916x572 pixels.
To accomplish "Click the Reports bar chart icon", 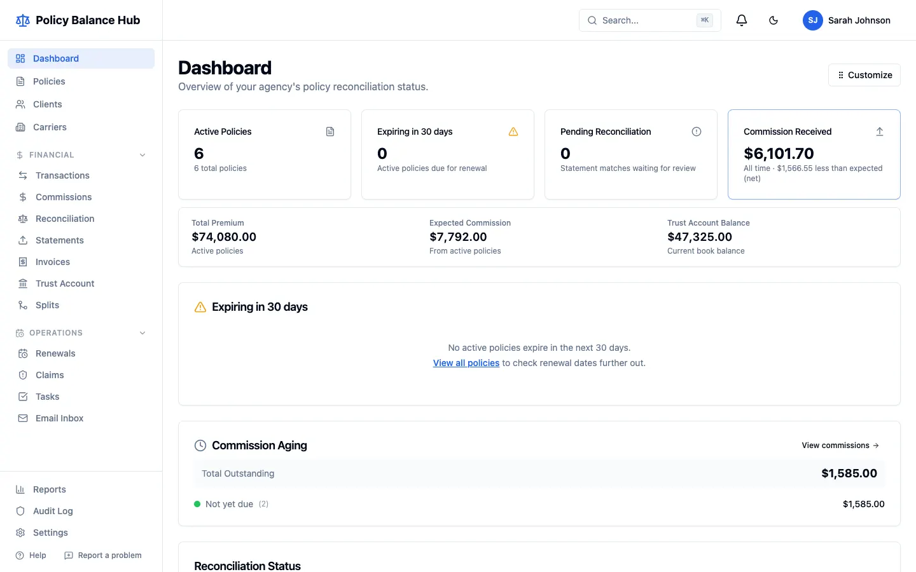I will click(x=20, y=489).
